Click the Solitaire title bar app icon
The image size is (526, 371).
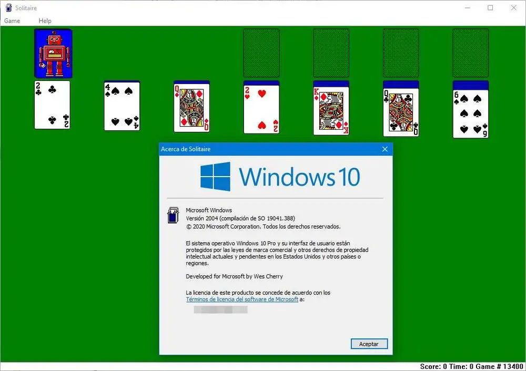tap(9, 8)
